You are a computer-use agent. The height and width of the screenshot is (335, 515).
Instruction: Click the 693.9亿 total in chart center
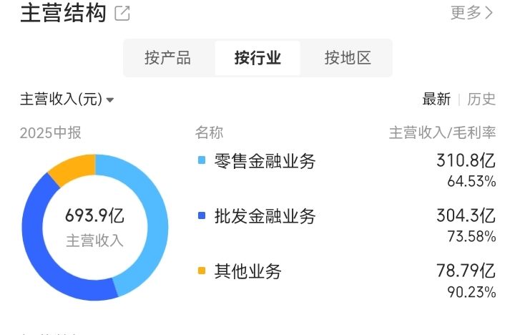95,215
